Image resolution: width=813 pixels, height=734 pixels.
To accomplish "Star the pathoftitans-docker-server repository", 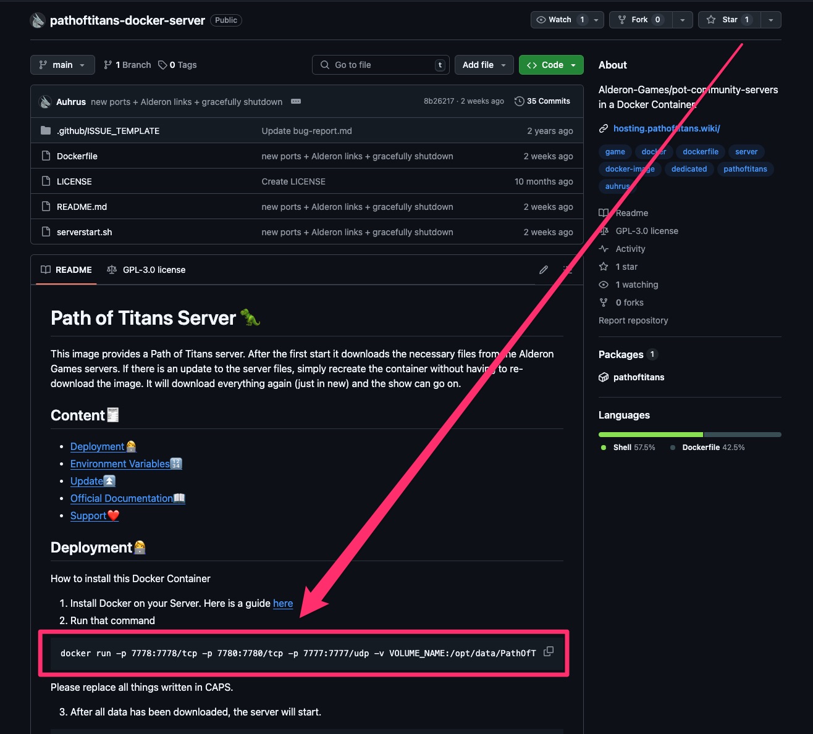I will [729, 19].
